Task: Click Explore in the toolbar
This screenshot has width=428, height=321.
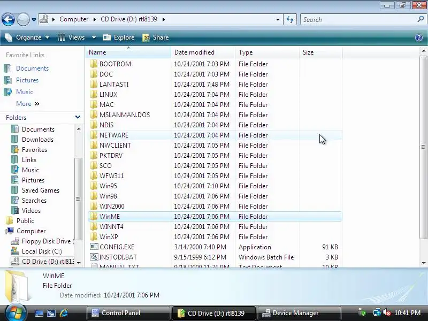Action: (118, 37)
